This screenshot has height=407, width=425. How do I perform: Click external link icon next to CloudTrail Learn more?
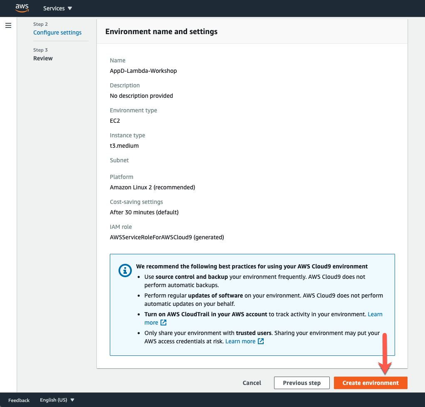click(163, 323)
